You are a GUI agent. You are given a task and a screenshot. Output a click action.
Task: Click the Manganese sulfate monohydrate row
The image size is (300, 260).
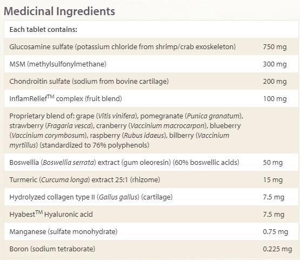[x=151, y=231]
